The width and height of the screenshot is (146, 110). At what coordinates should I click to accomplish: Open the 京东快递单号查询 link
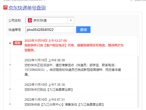click(x=27, y=8)
